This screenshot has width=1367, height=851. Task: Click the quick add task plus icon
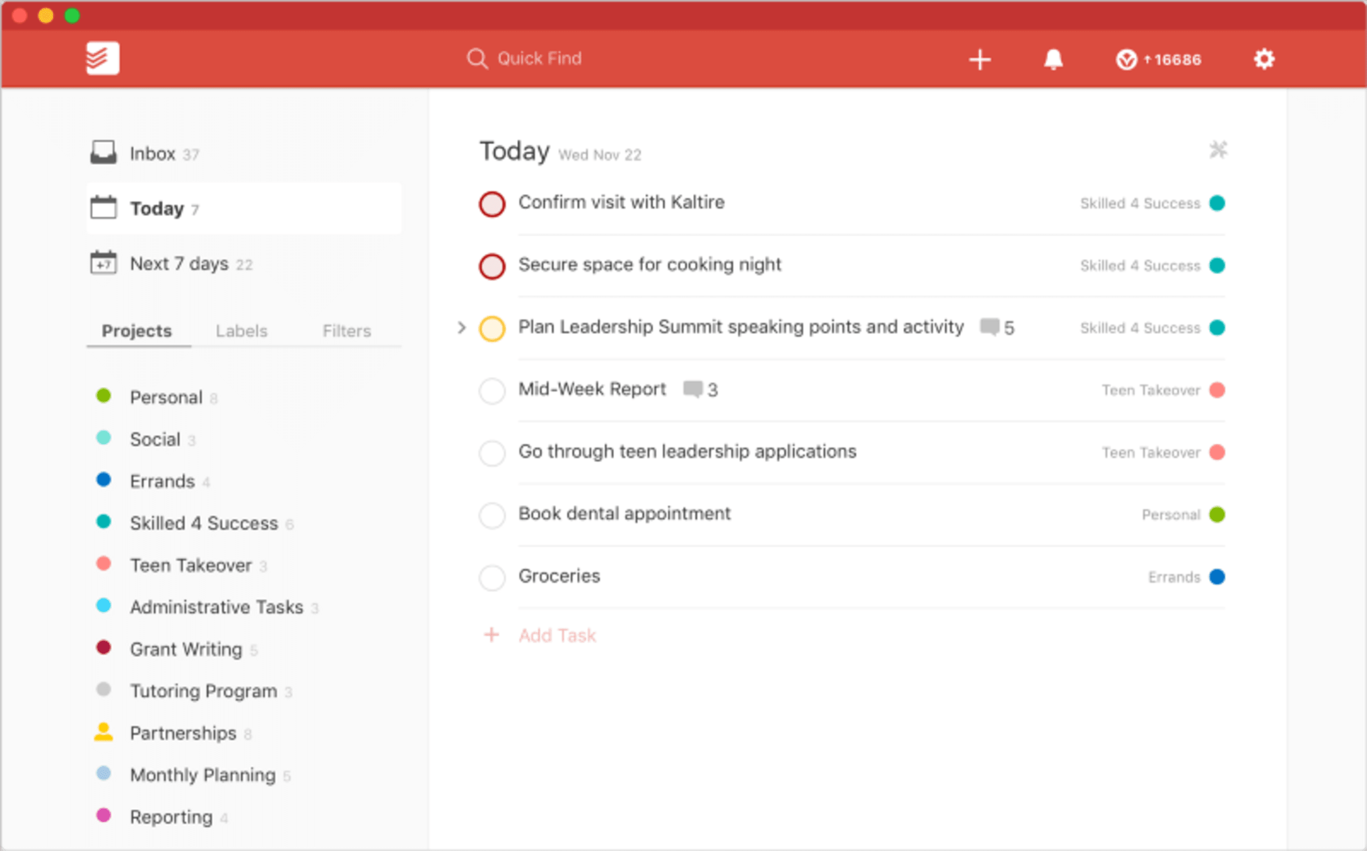(x=979, y=59)
